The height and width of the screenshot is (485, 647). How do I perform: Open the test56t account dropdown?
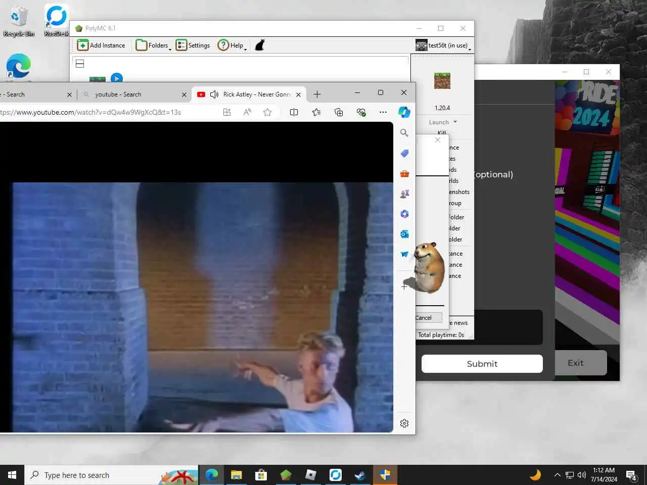click(443, 45)
